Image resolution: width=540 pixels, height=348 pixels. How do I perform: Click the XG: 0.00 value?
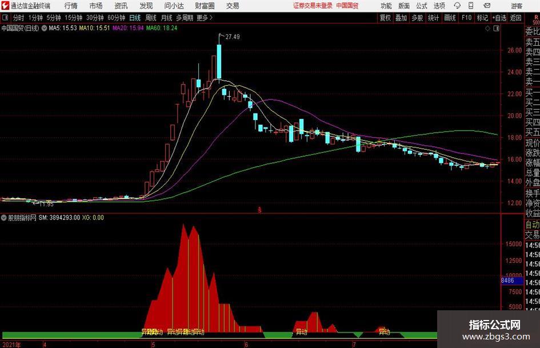(x=93, y=218)
